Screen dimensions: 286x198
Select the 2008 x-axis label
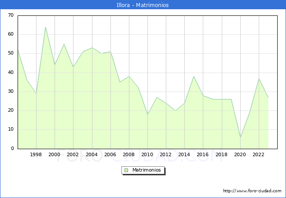tap(129, 154)
